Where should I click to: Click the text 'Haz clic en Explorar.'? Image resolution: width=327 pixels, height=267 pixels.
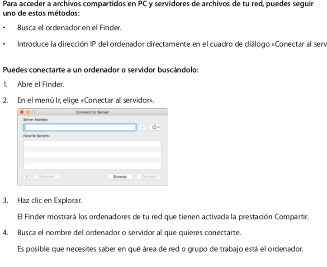point(49,200)
